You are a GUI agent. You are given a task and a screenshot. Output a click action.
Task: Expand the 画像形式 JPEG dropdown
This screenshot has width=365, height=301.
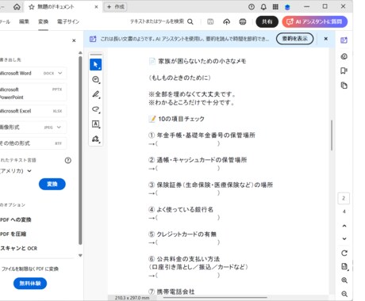59,128
